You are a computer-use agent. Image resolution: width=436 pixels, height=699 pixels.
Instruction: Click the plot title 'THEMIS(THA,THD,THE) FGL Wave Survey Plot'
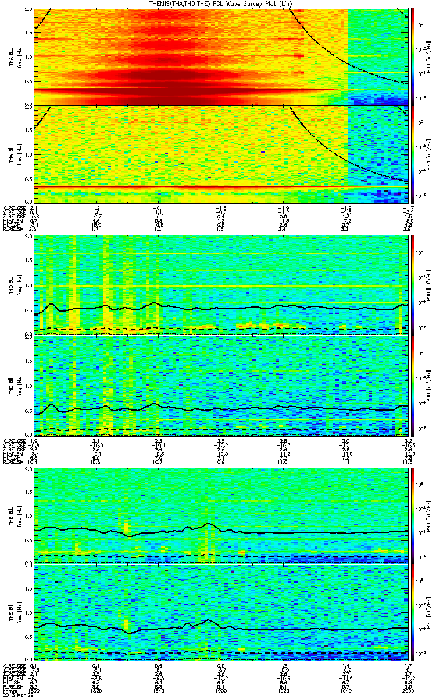point(219,3)
